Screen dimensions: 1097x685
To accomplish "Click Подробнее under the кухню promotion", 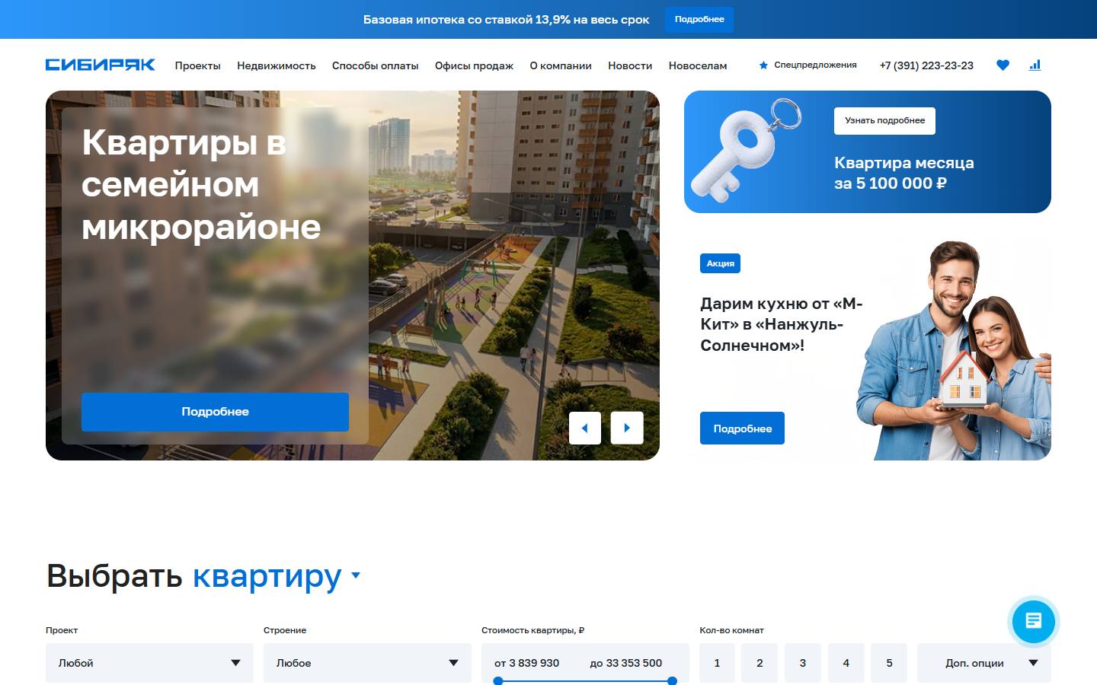I will [x=742, y=429].
